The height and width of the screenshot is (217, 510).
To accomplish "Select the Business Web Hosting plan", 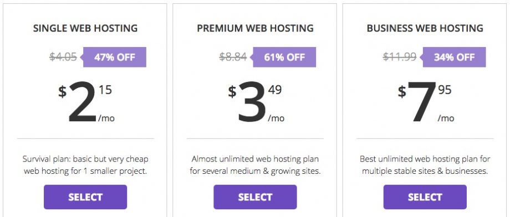I will pyautogui.click(x=425, y=197).
